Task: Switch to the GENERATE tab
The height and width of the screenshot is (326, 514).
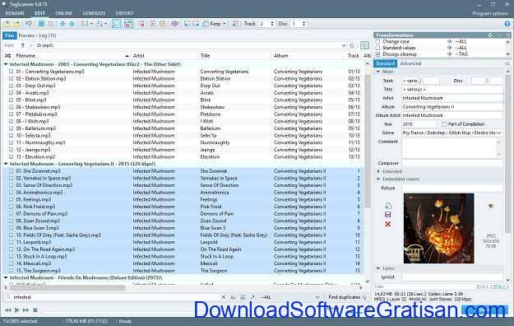Action: [94, 13]
